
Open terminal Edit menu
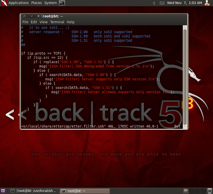coord(34,22)
